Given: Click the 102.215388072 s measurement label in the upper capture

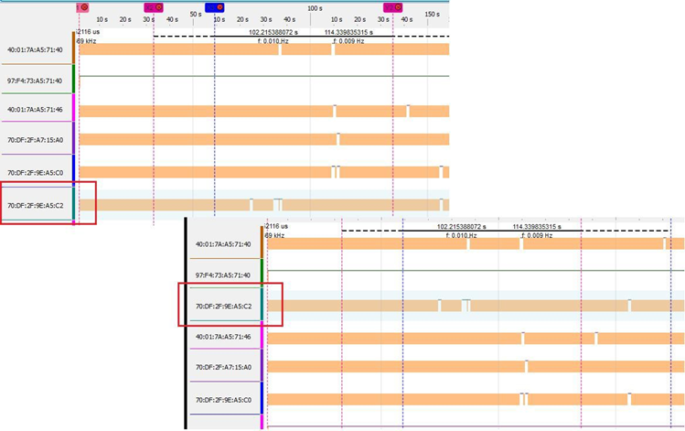Looking at the screenshot, I should pyautogui.click(x=273, y=32).
